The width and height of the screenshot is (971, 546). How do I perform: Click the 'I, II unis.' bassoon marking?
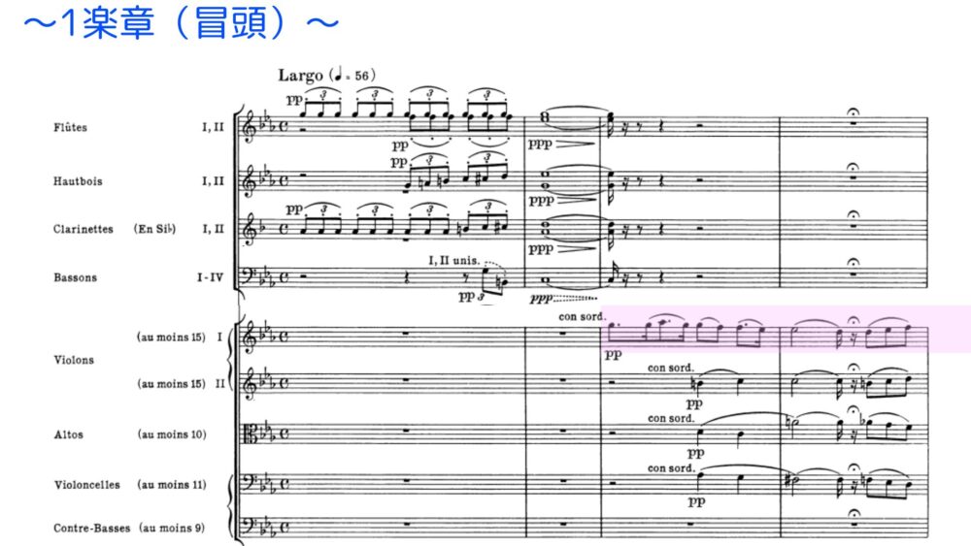454,260
